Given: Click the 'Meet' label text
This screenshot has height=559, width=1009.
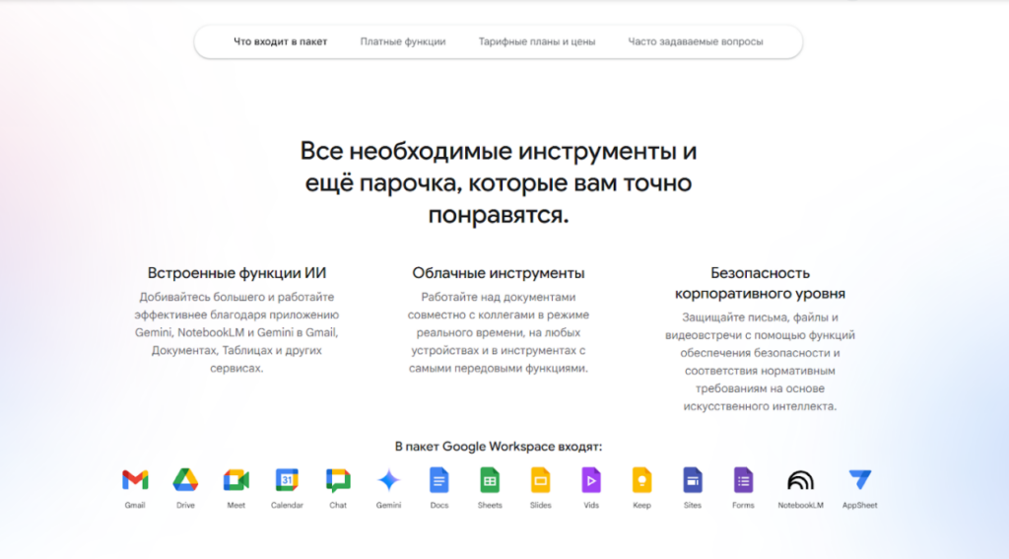Looking at the screenshot, I should [236, 506].
